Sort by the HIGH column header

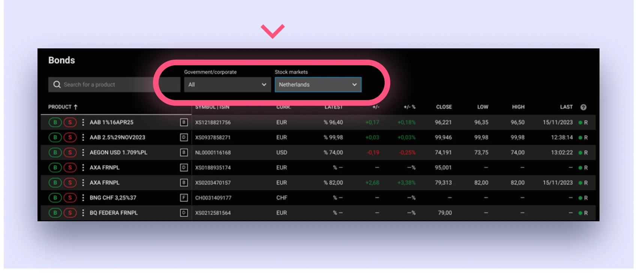[518, 107]
